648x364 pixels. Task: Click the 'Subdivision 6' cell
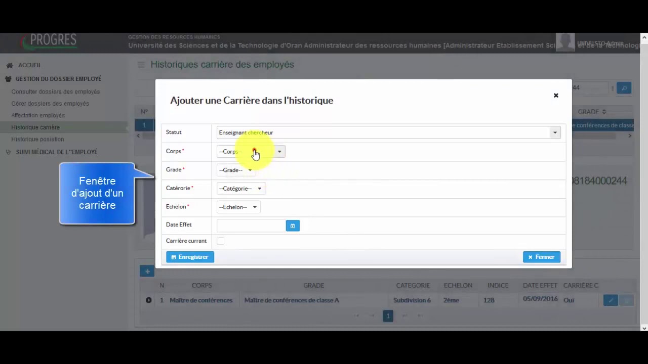pyautogui.click(x=412, y=300)
